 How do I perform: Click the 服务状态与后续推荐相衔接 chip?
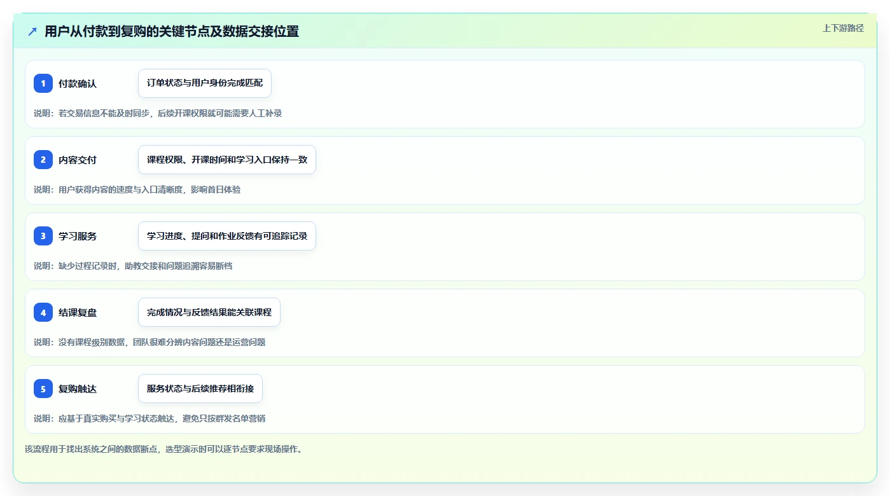[x=200, y=389]
